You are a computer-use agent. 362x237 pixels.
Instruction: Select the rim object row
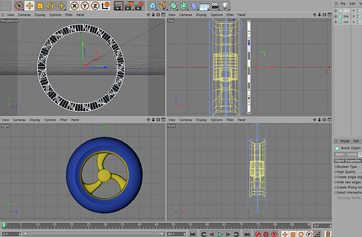click(346, 22)
